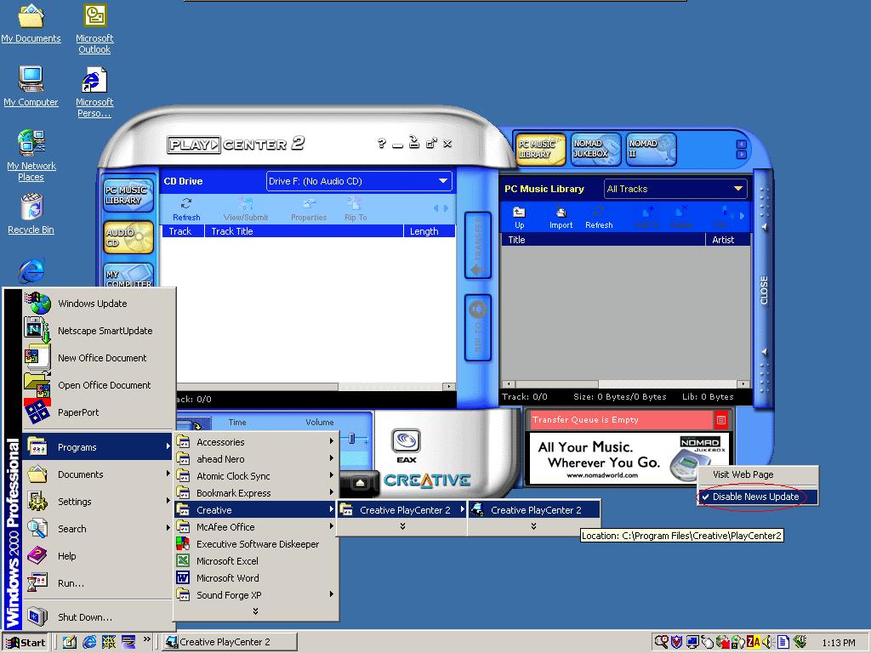Click the Transfer button between panels

tap(477, 245)
